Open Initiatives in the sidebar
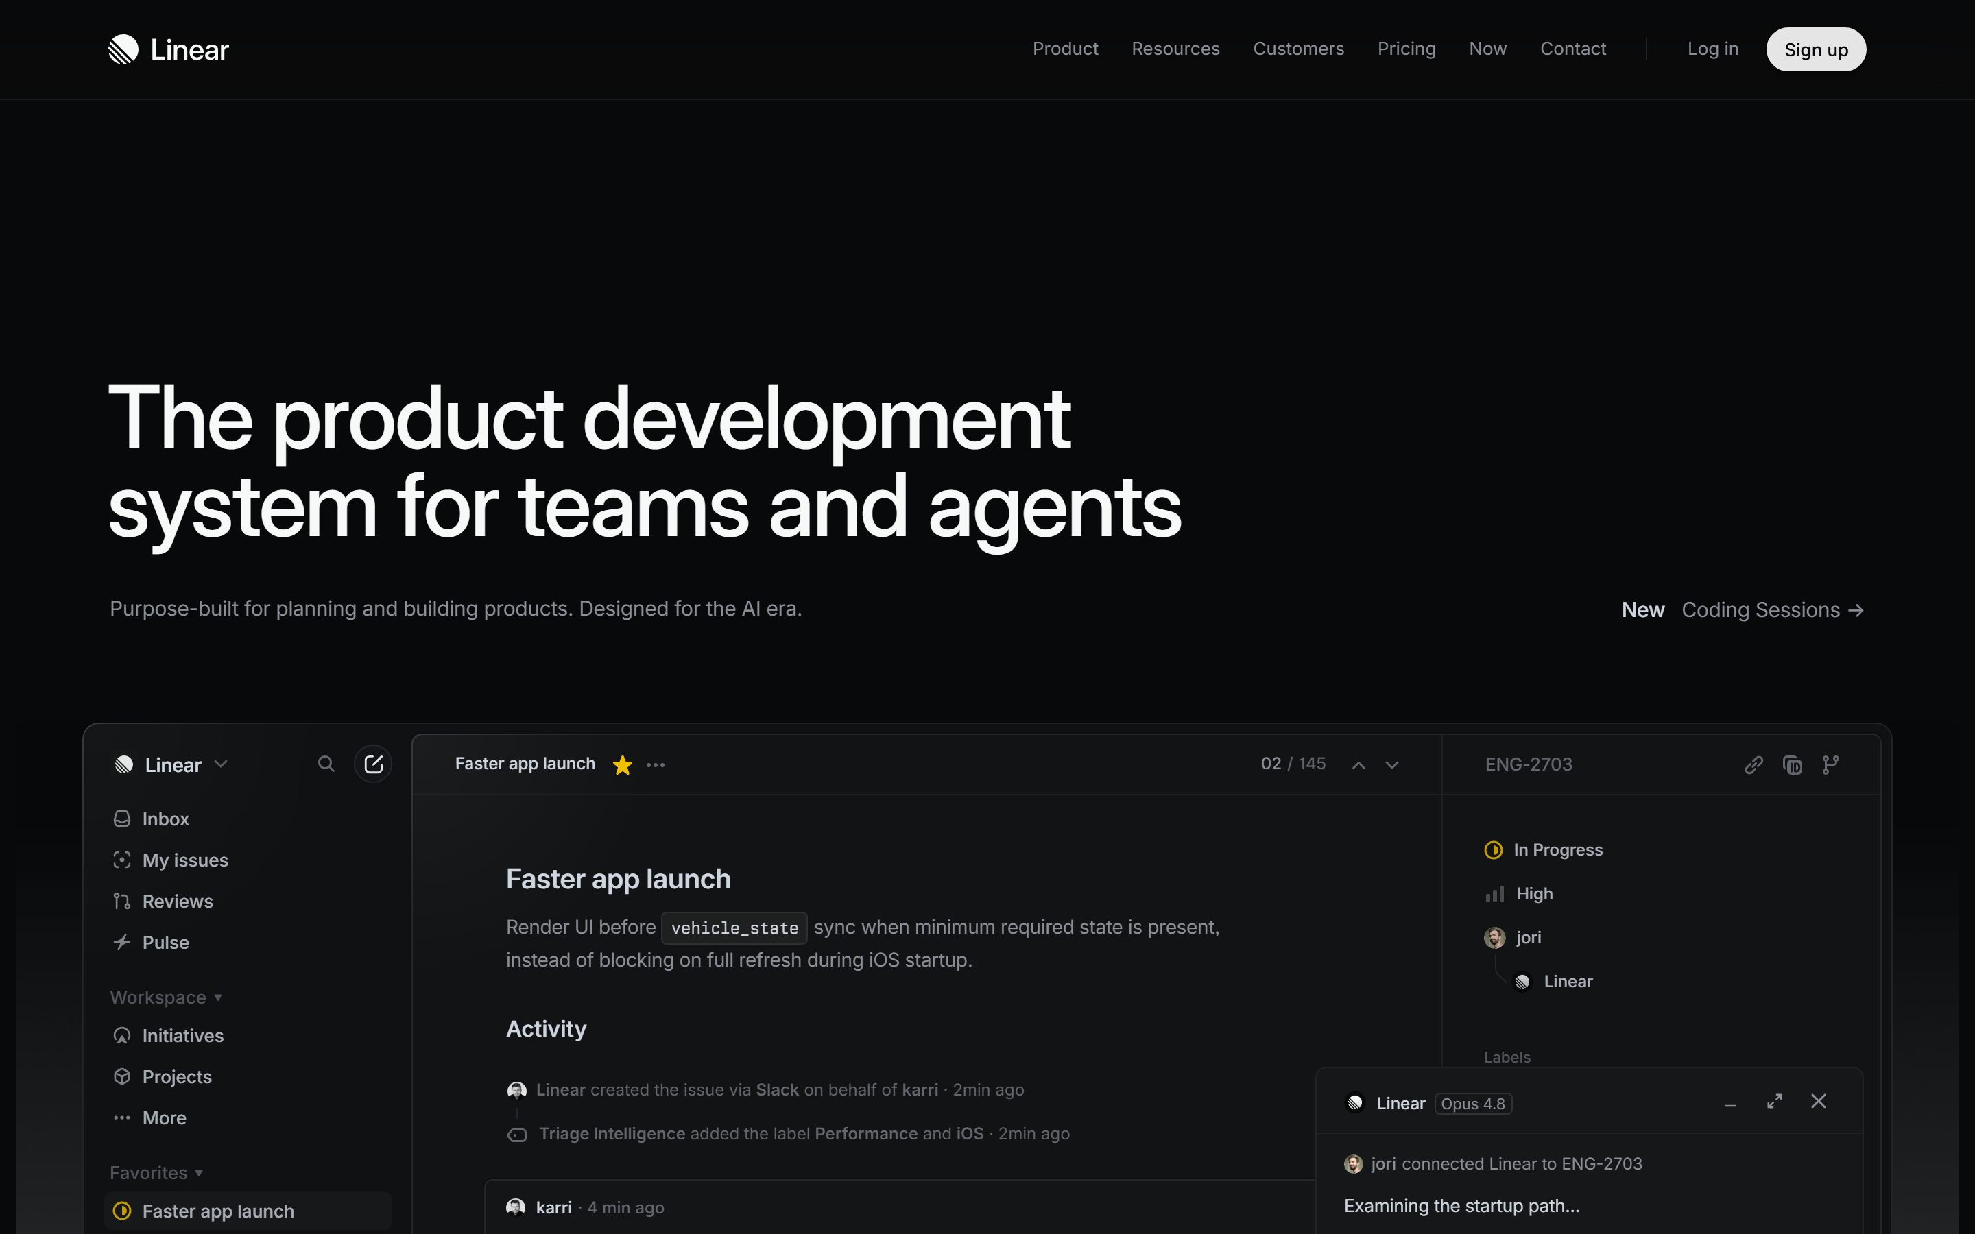1975x1234 pixels. pyautogui.click(x=249, y=1036)
